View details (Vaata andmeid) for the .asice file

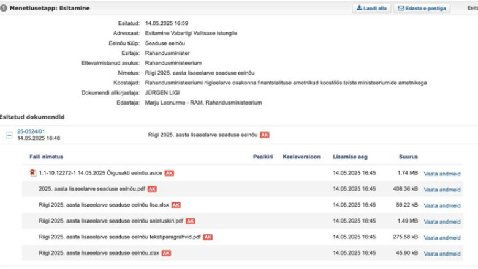point(442,173)
